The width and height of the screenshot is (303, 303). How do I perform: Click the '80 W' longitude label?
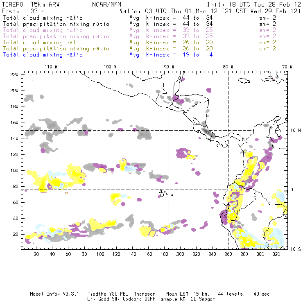click(x=228, y=67)
